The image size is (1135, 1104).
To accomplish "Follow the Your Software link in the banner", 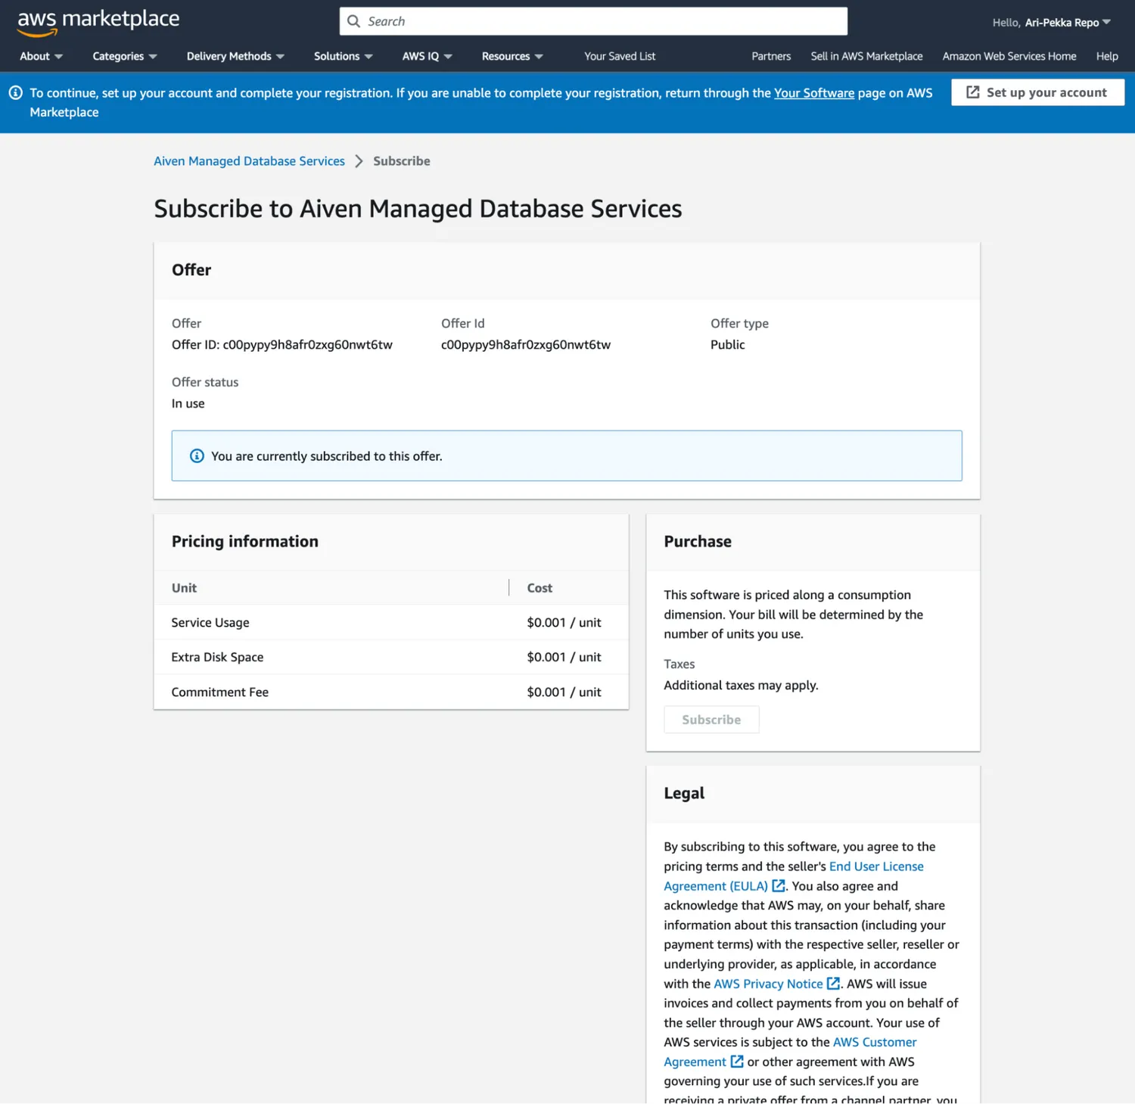I will point(813,92).
